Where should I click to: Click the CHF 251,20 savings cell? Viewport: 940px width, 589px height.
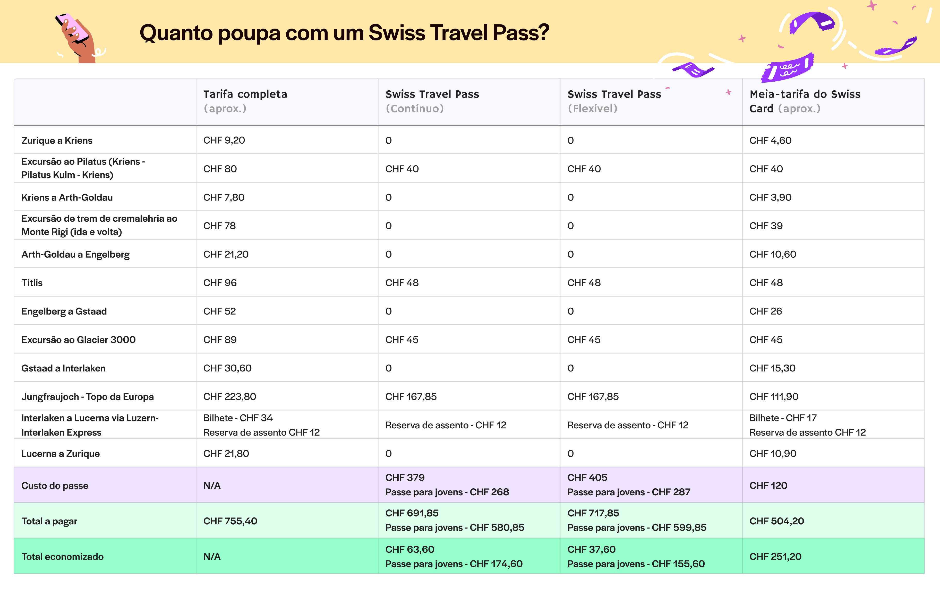click(775, 557)
